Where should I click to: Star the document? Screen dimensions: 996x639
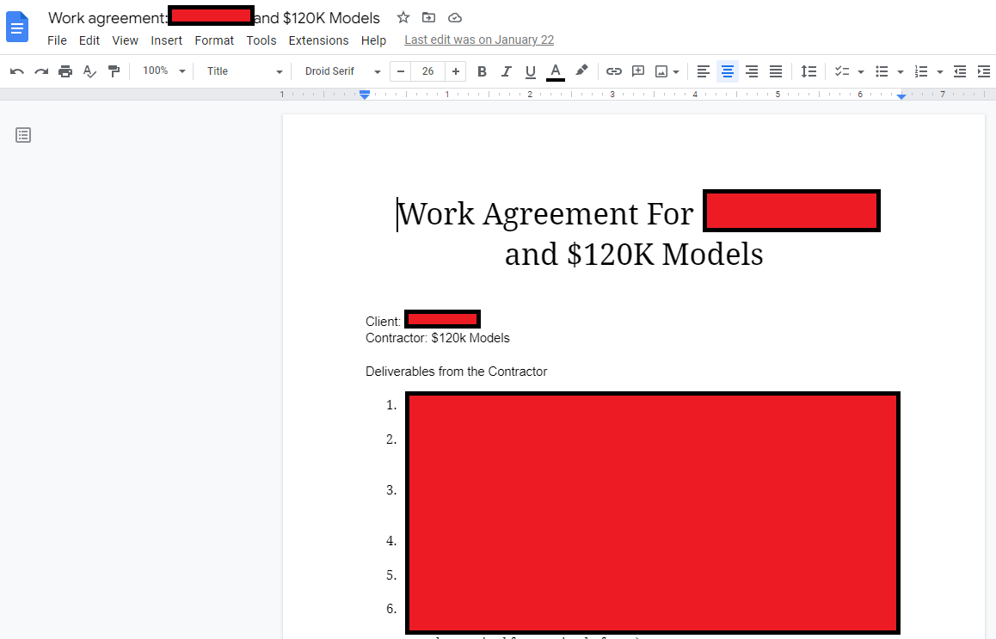(403, 18)
